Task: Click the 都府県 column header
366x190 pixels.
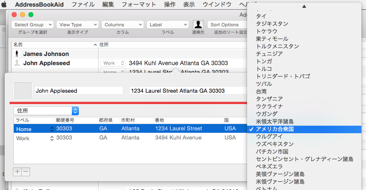Action: [109, 120]
